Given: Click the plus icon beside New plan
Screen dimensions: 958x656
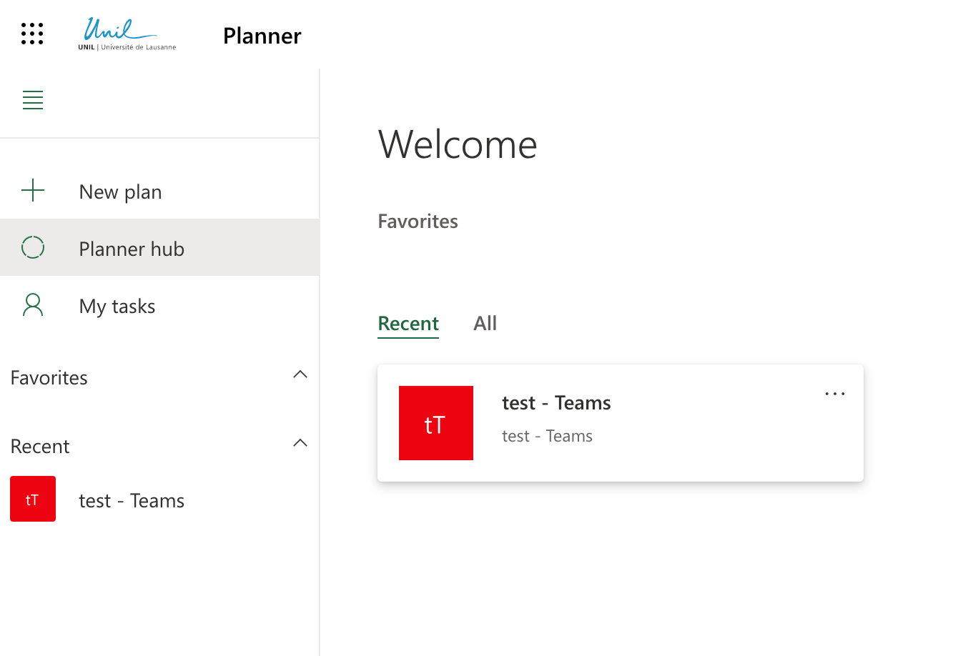Looking at the screenshot, I should tap(33, 191).
